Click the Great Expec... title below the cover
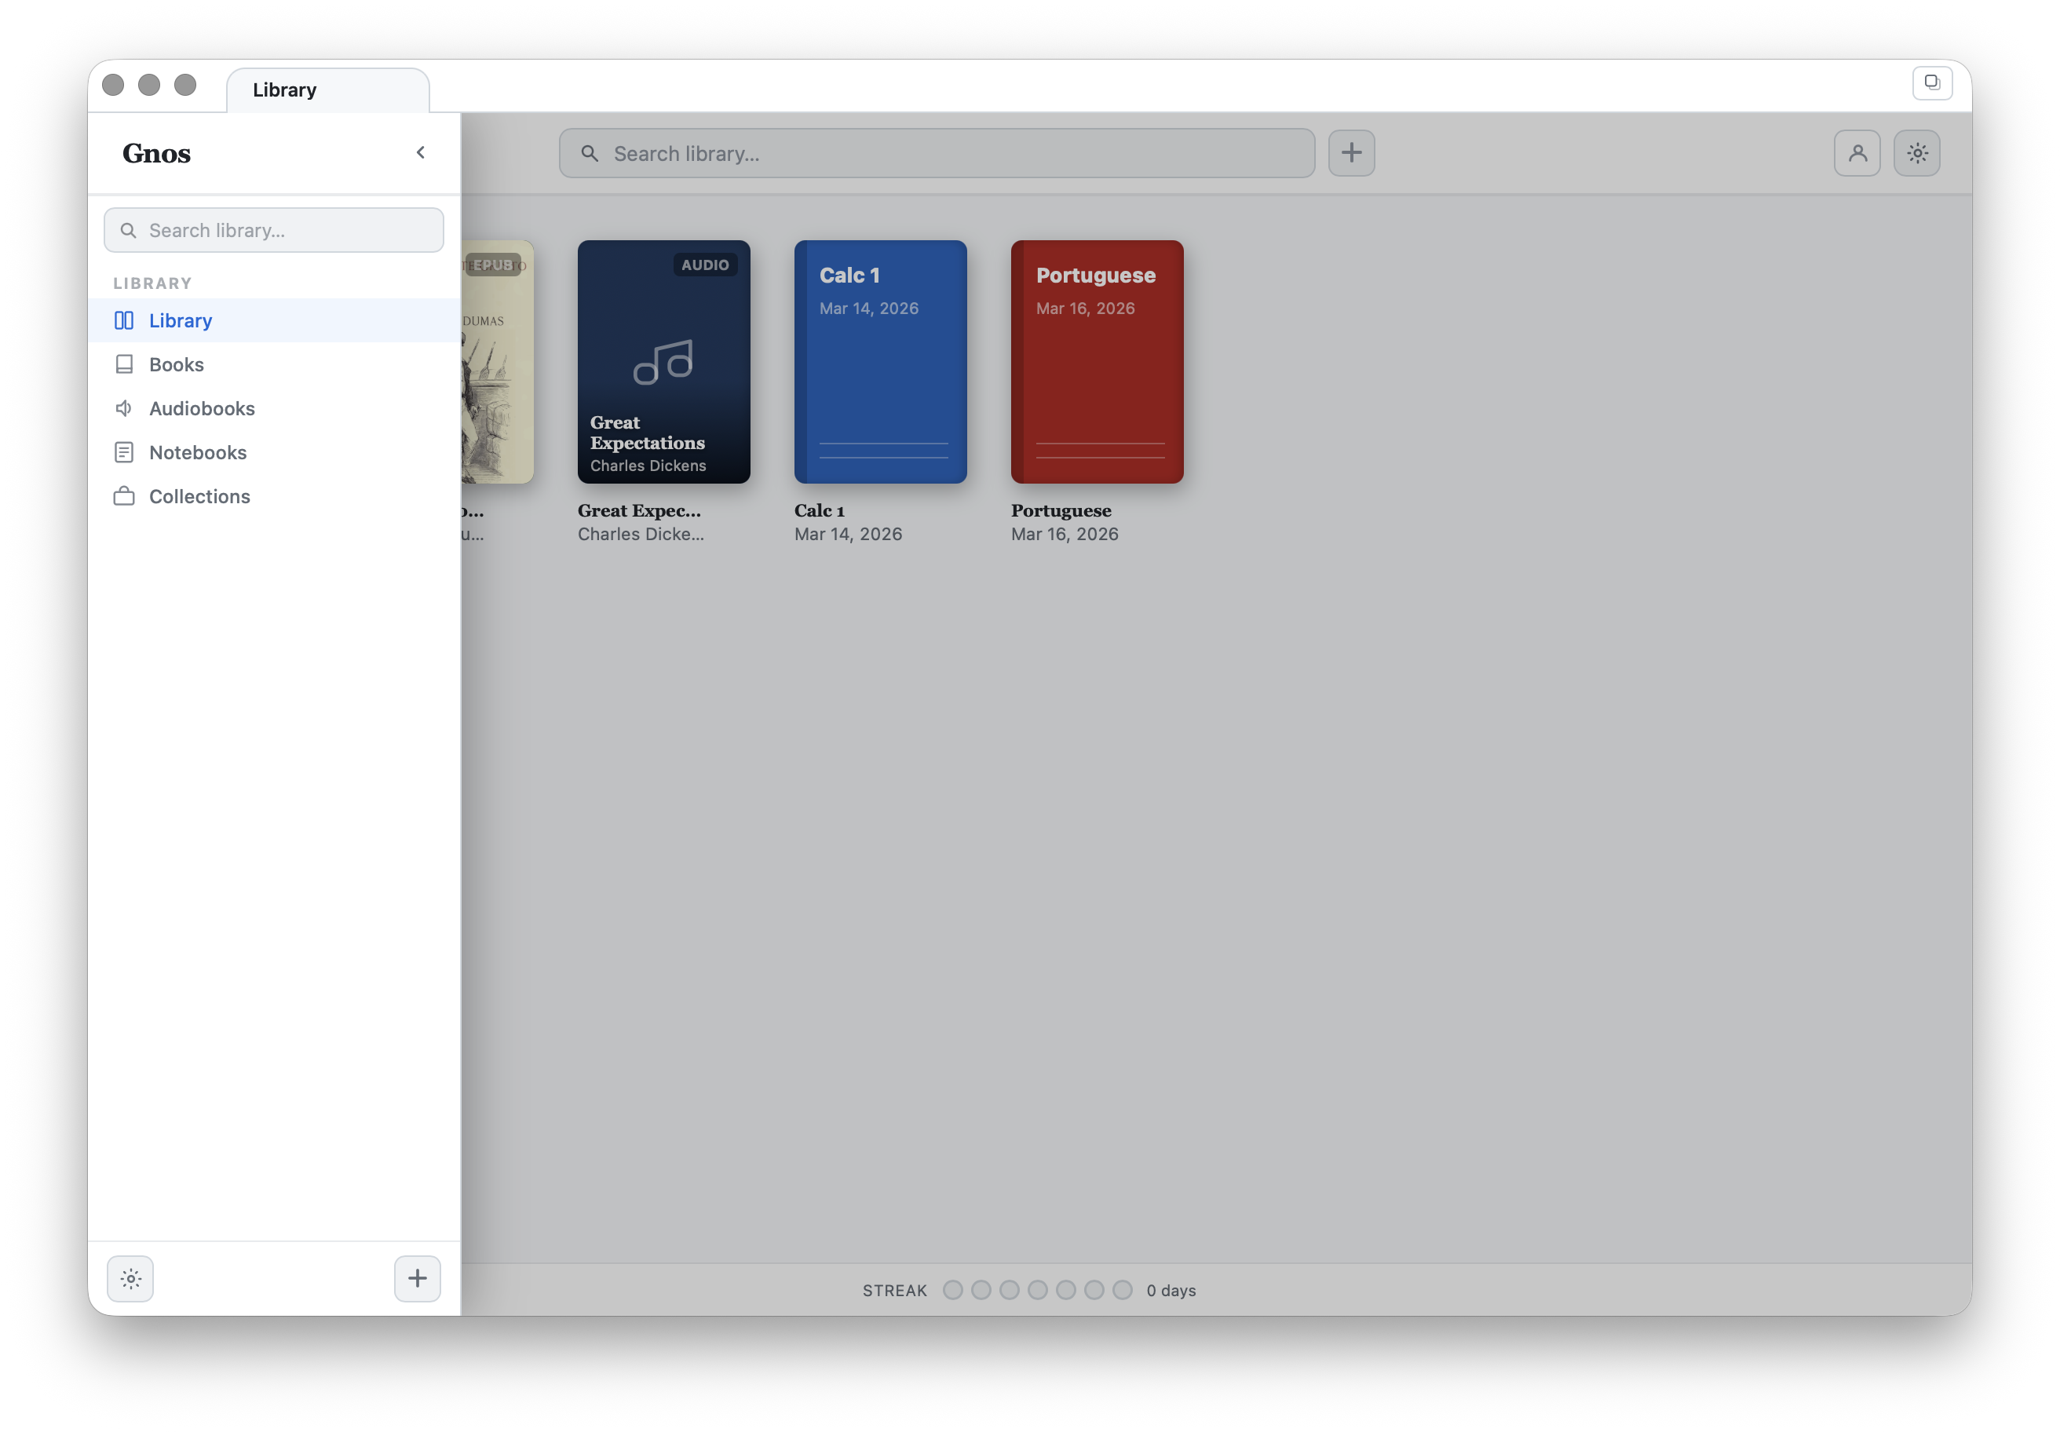This screenshot has width=2060, height=1432. pos(639,510)
